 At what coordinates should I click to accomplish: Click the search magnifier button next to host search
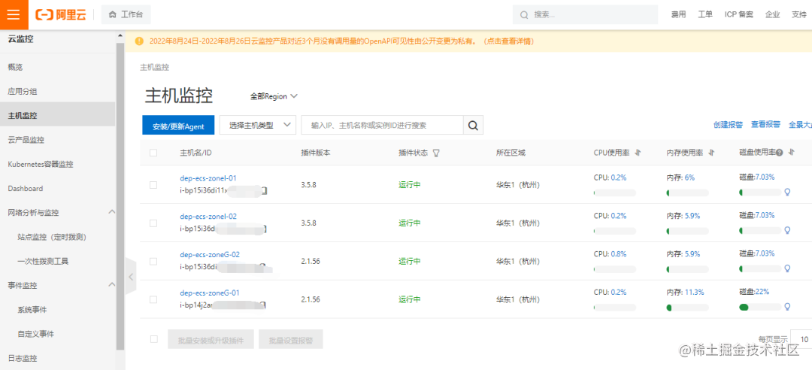(473, 125)
